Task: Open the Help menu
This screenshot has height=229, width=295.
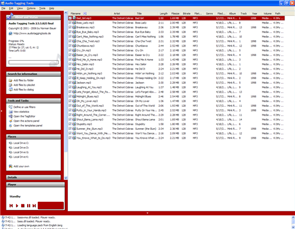Action: pos(51,8)
